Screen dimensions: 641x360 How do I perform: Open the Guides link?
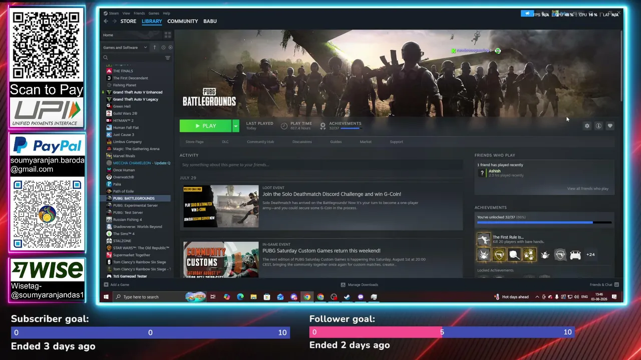tap(336, 141)
